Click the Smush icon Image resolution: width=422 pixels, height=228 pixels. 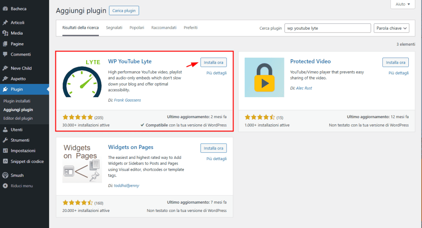point(5,175)
